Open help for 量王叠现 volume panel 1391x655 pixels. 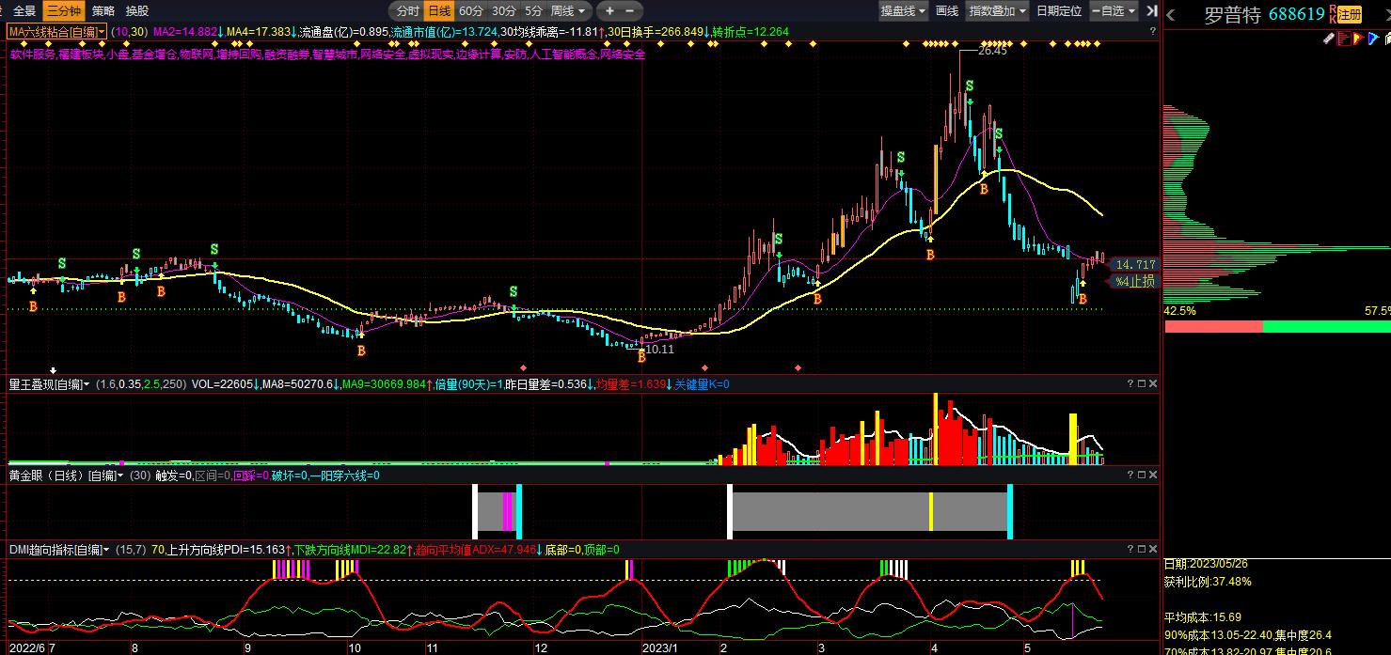[x=1130, y=383]
